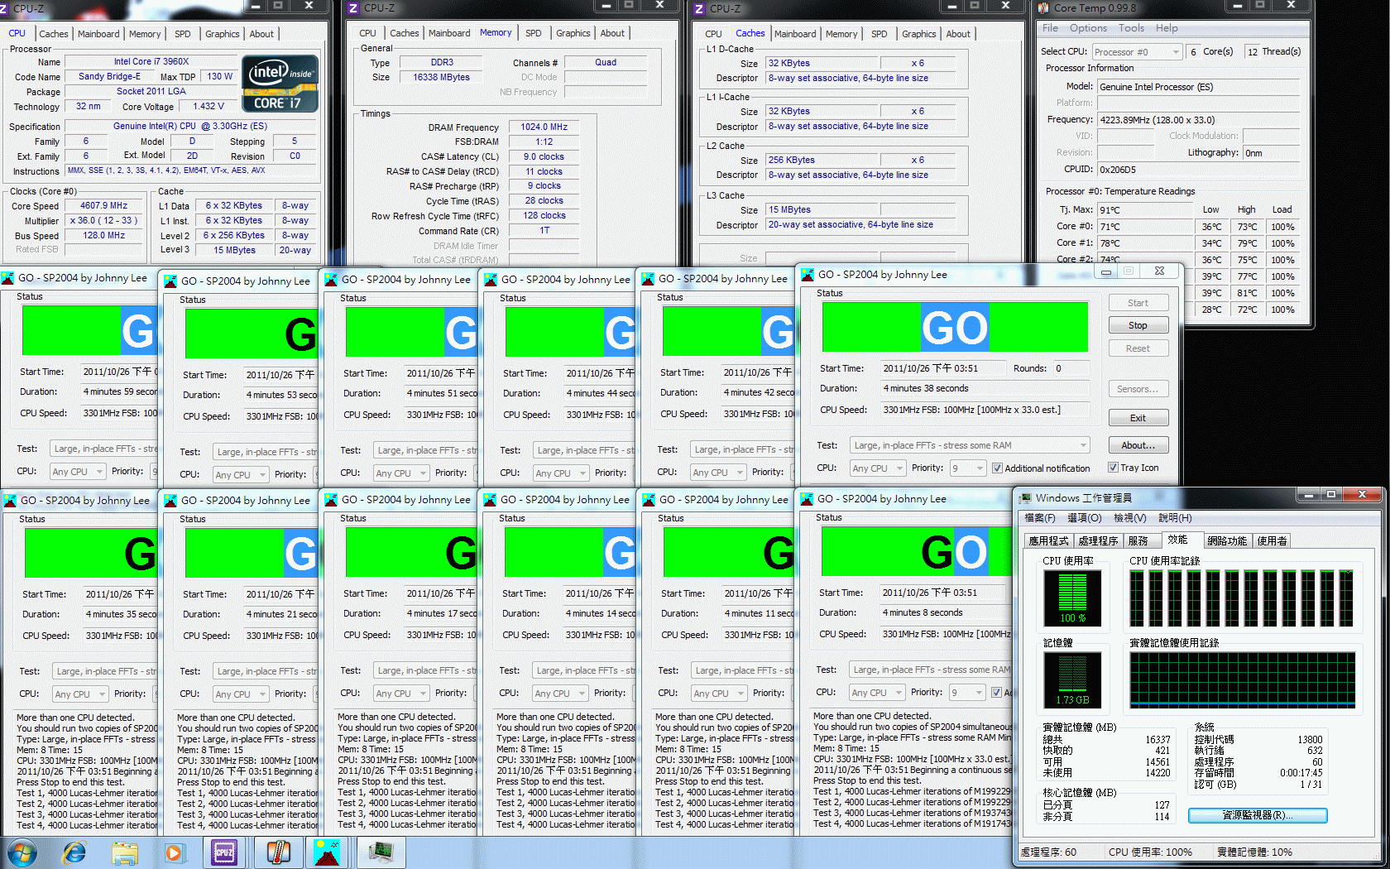Click the GO status banner in 38-seconds SP2004 window

point(955,327)
